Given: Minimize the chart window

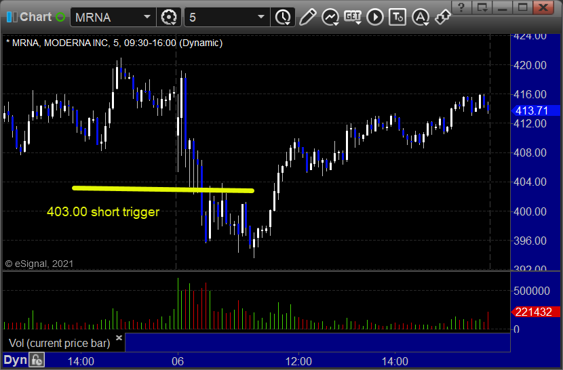Looking at the screenshot, I should tap(502, 7).
